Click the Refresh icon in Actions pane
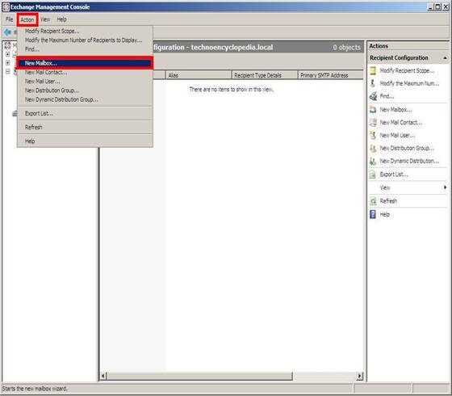 tap(373, 201)
